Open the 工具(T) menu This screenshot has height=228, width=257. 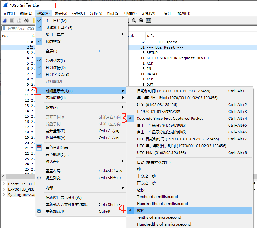click(166, 13)
